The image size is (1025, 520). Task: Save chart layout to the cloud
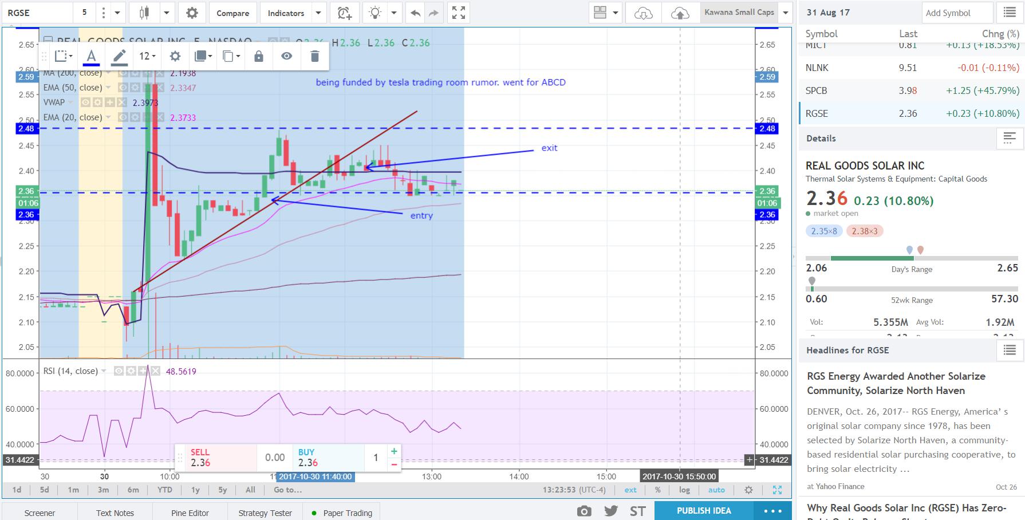[680, 13]
